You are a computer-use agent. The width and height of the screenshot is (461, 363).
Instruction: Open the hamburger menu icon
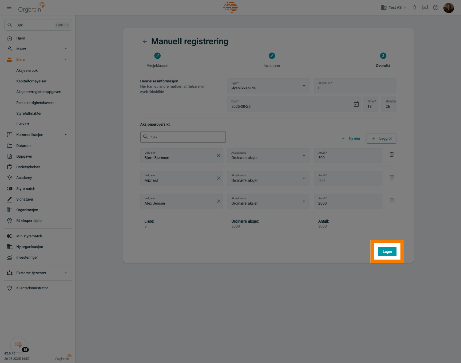click(x=9, y=7)
